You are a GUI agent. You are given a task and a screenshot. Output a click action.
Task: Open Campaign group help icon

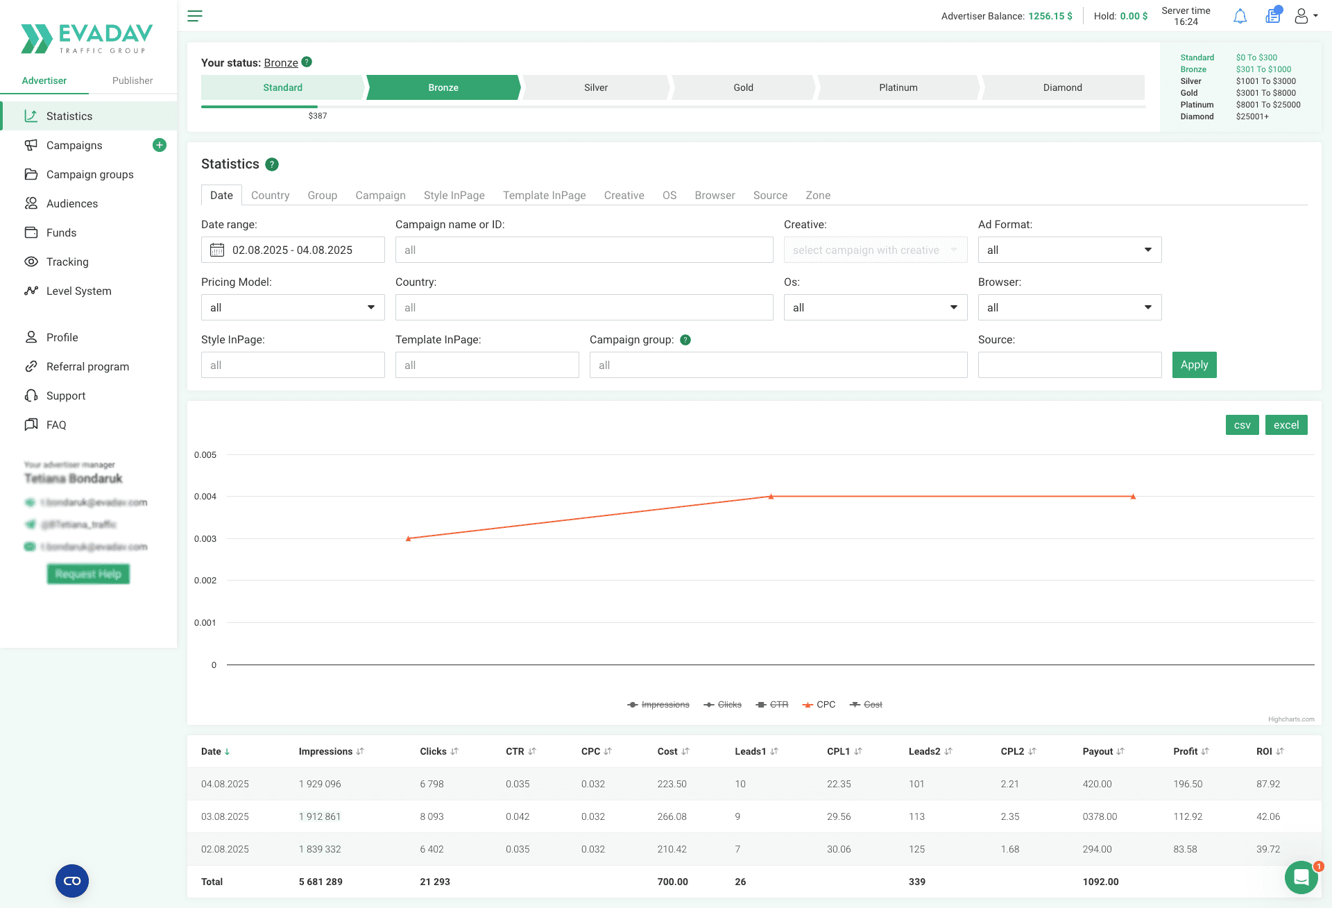tap(685, 340)
